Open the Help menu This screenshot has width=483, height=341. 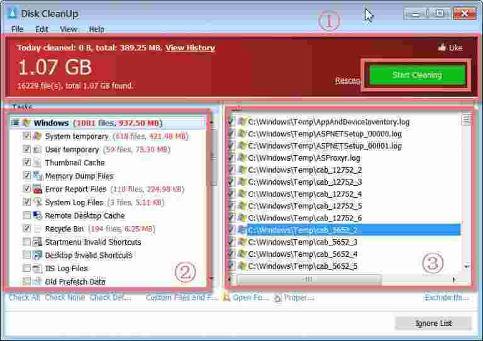click(x=96, y=30)
